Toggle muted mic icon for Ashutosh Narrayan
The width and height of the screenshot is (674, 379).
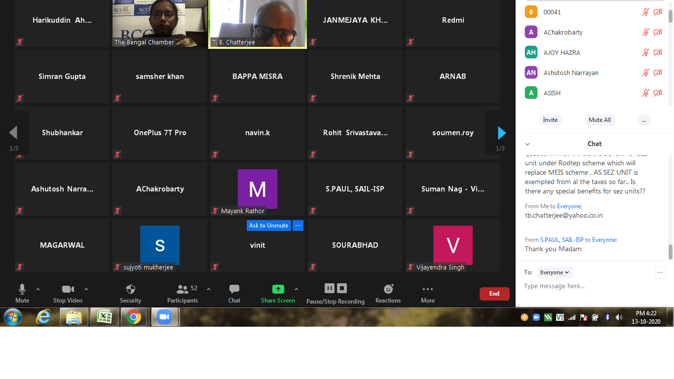(645, 73)
